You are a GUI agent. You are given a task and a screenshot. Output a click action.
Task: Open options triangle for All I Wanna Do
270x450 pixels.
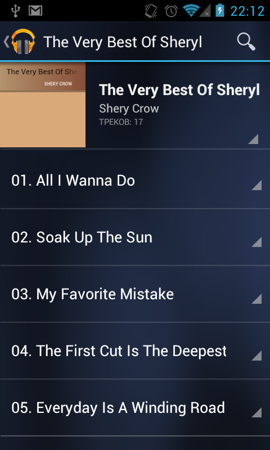pos(256,185)
